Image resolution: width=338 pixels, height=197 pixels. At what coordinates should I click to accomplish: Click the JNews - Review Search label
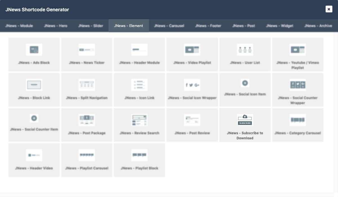[x=139, y=133]
